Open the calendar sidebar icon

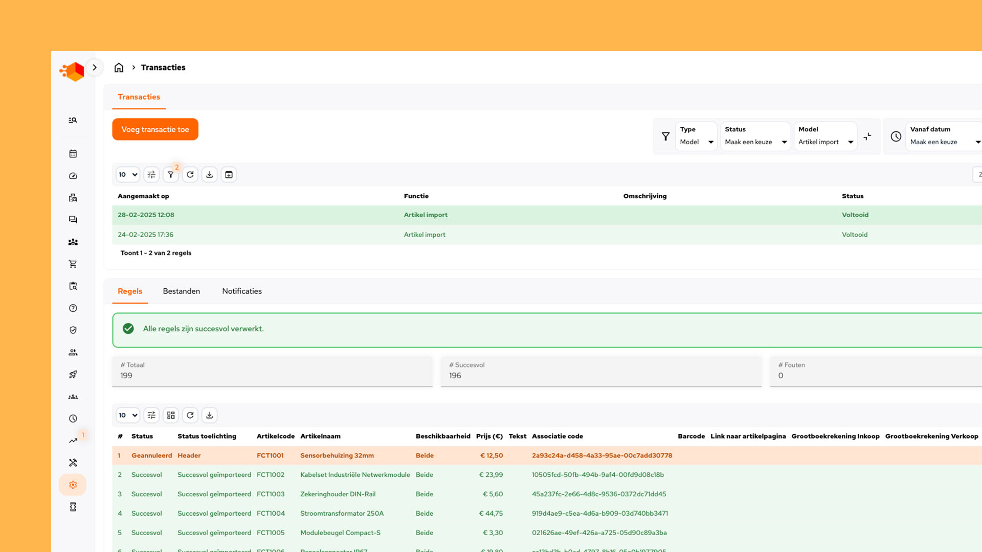(73, 153)
